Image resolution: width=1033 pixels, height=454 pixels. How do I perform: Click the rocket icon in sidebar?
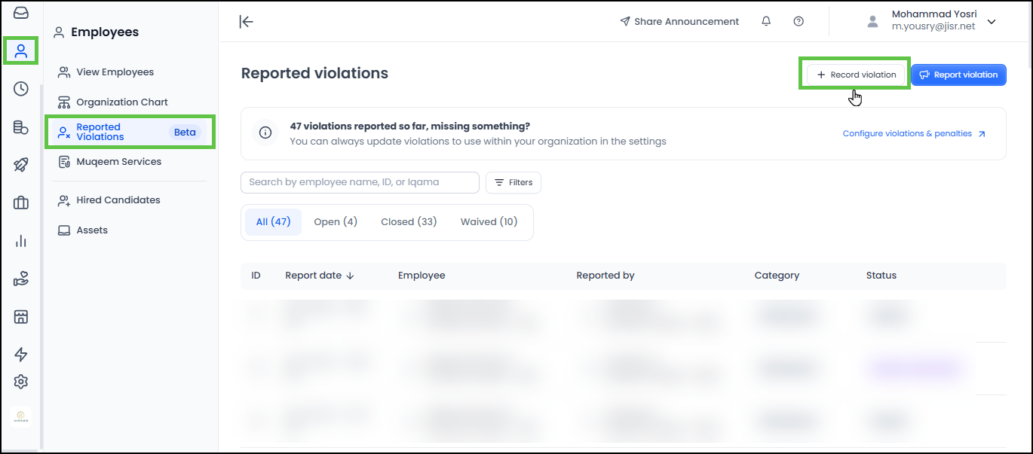click(x=21, y=166)
